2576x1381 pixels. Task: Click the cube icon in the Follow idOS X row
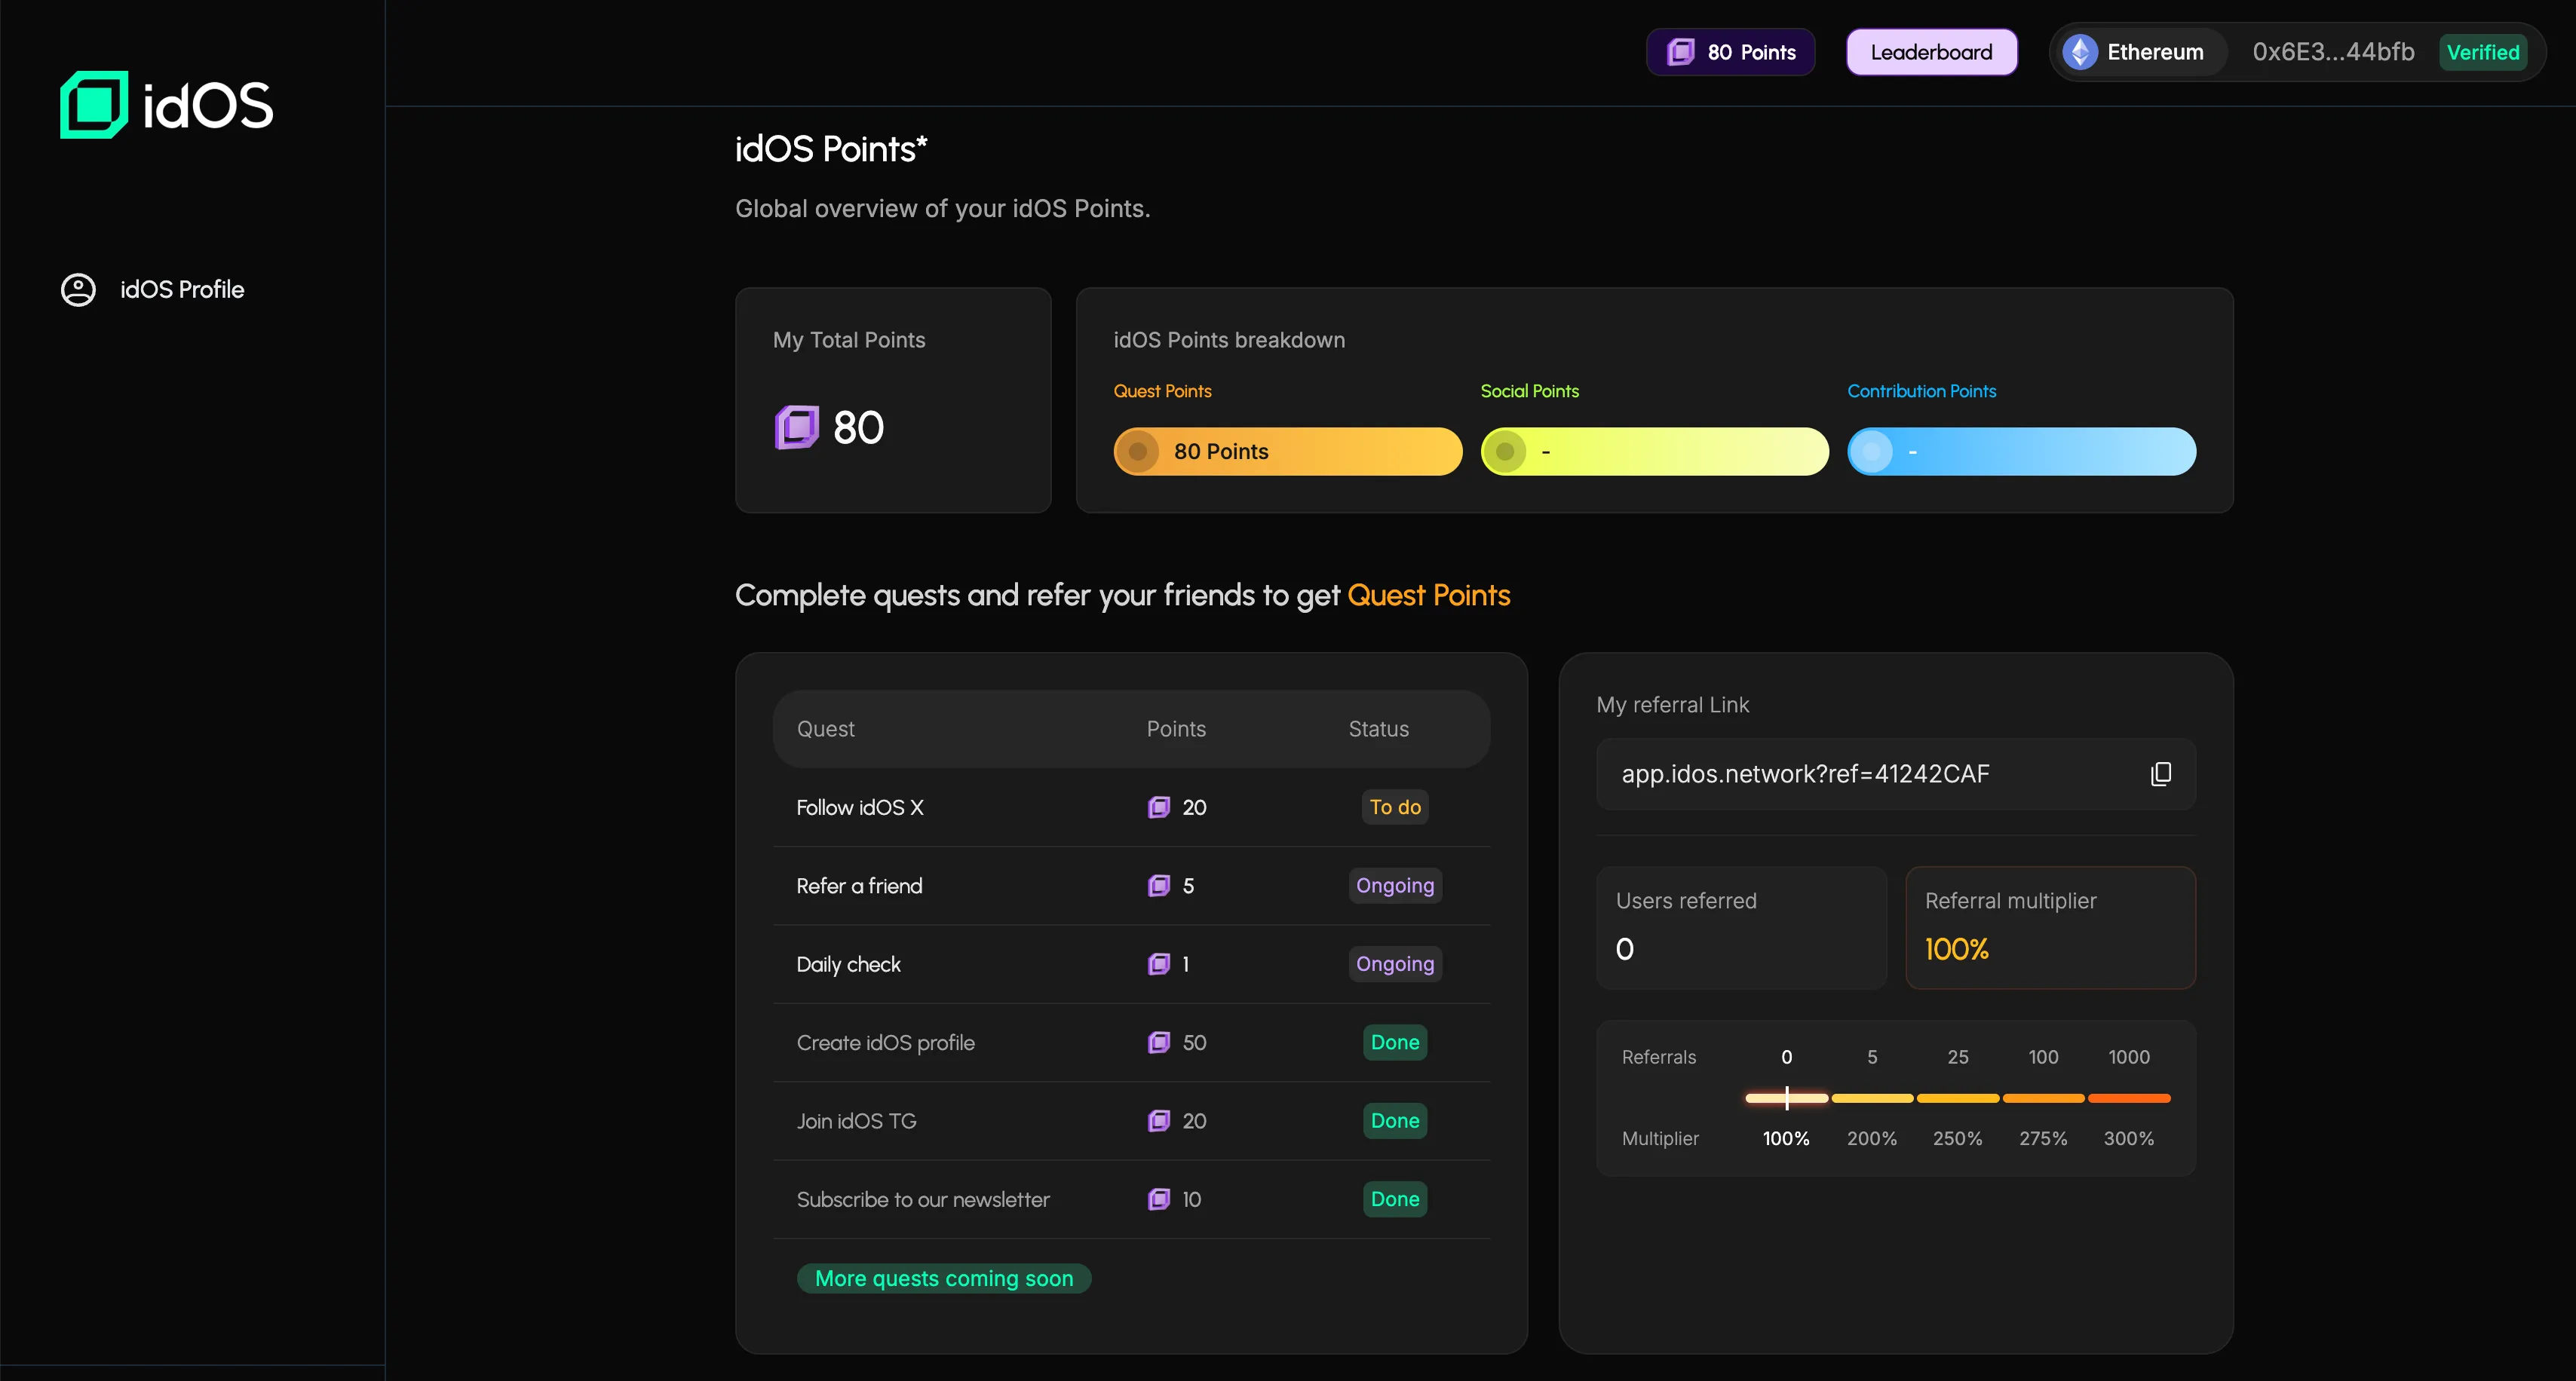tap(1158, 807)
